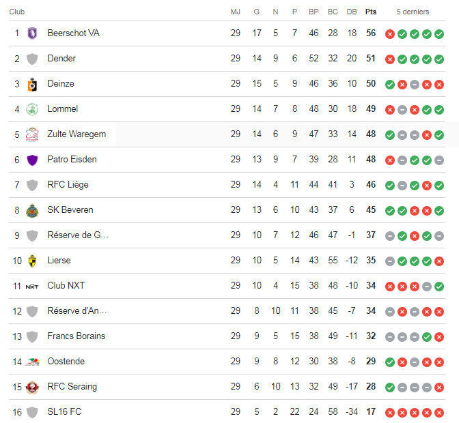Screen dimensions: 459x423
Task: Click the Pts column header
Action: pyautogui.click(x=371, y=12)
